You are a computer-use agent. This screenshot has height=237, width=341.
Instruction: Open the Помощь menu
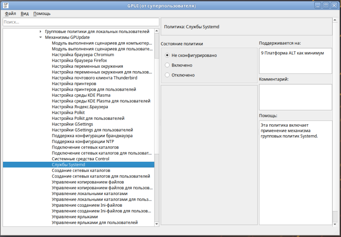[x=42, y=13]
